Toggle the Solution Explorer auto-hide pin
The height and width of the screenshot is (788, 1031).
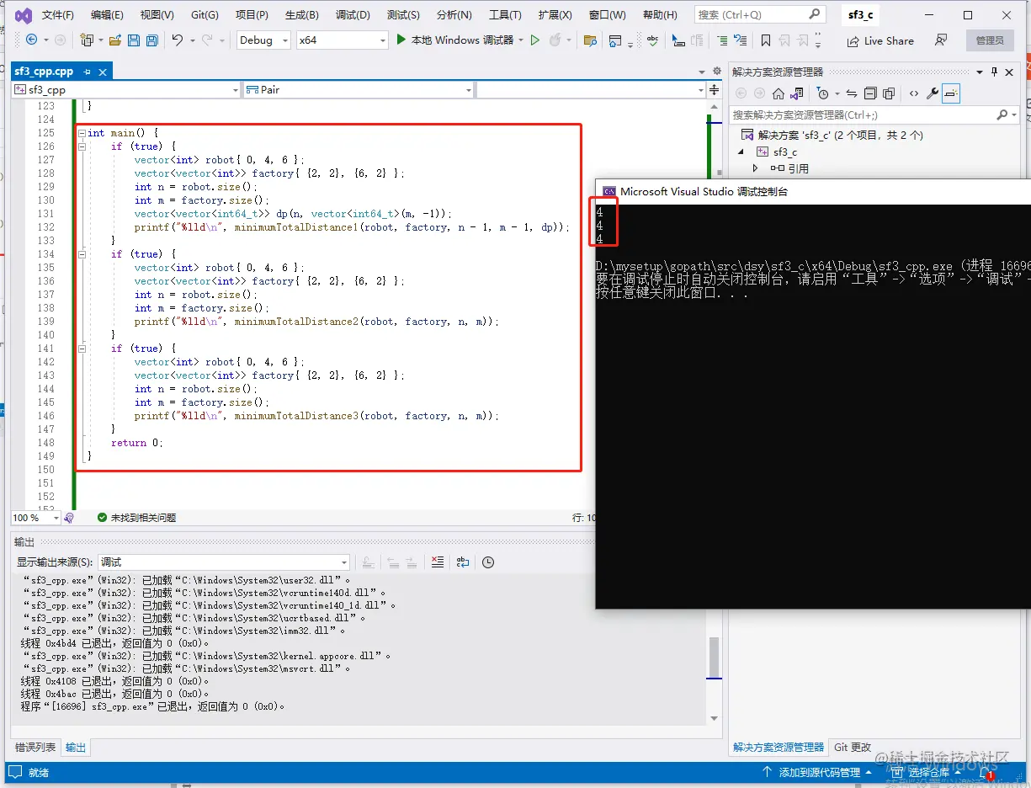pyautogui.click(x=994, y=72)
